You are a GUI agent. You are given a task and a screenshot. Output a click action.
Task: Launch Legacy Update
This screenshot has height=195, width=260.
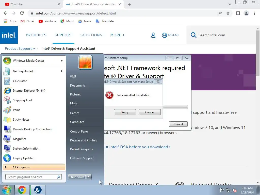click(x=34, y=158)
